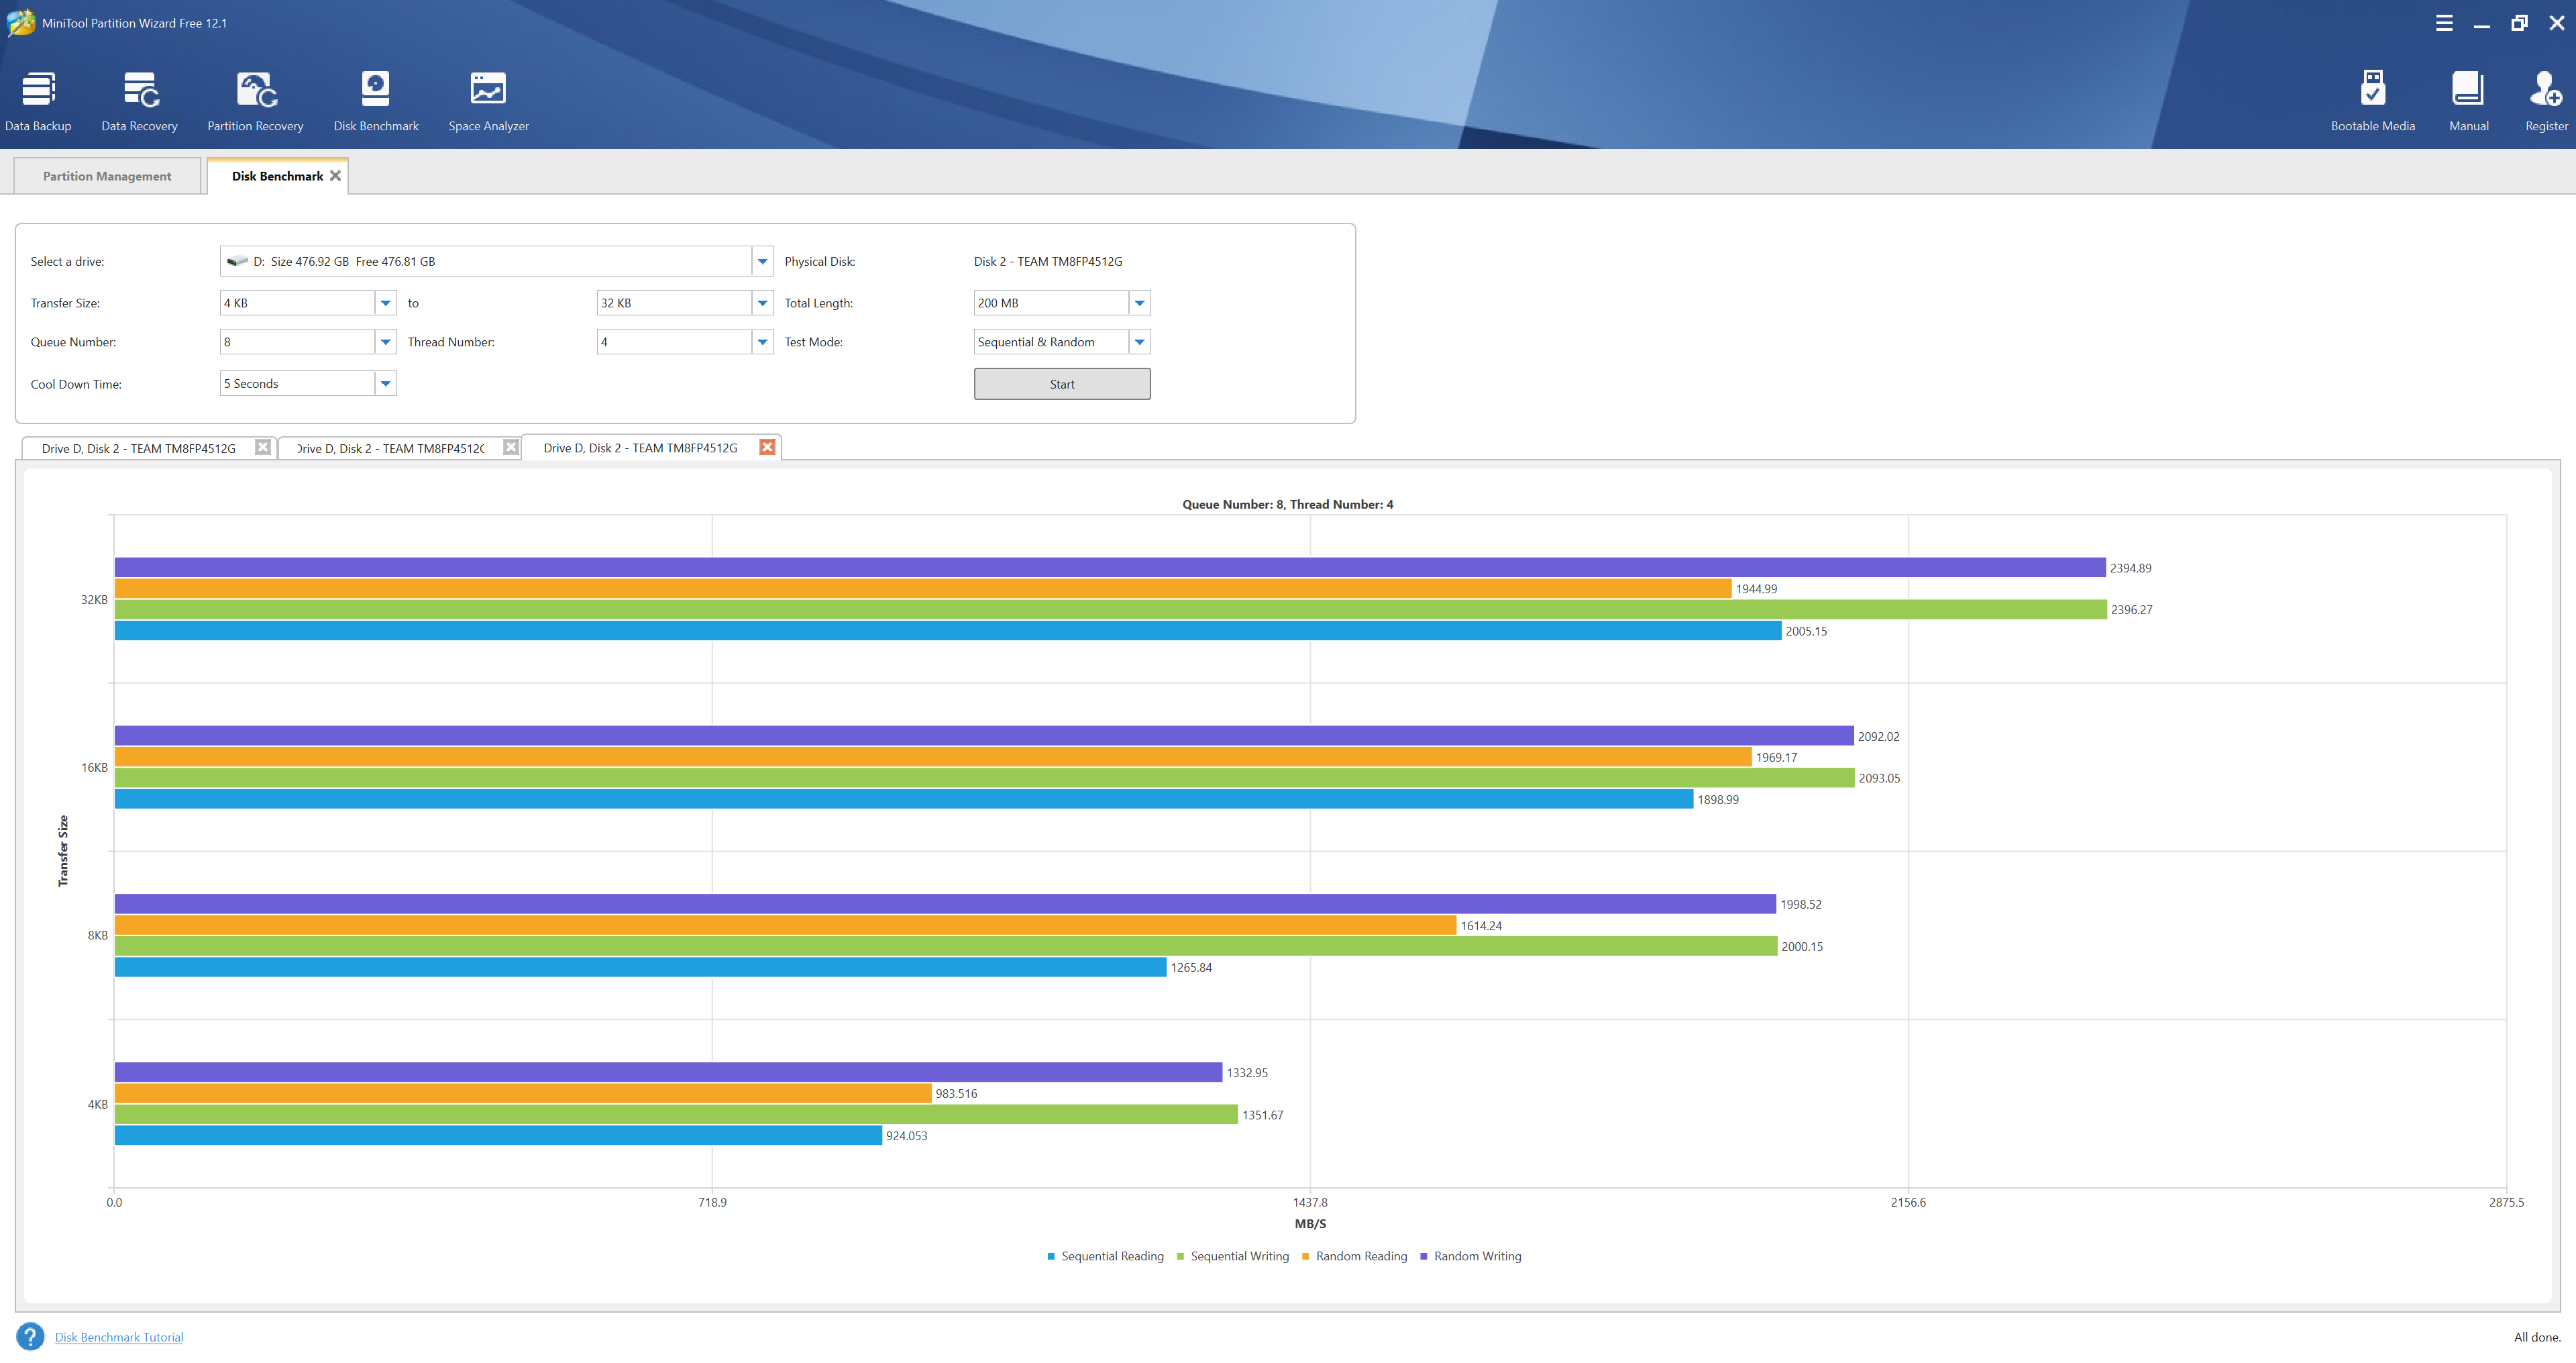This screenshot has width=2576, height=1363.
Task: Click the MB/S axis title
Action: tap(1310, 1224)
